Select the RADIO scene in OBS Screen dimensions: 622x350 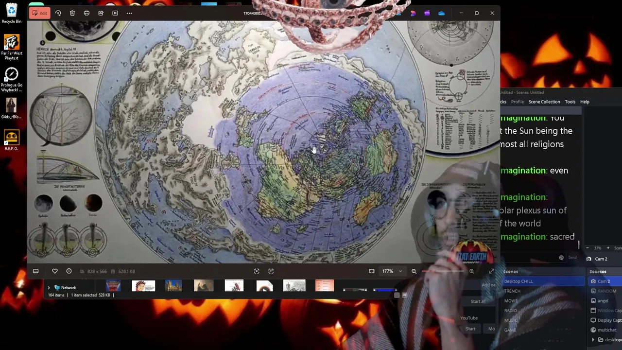pos(543,311)
